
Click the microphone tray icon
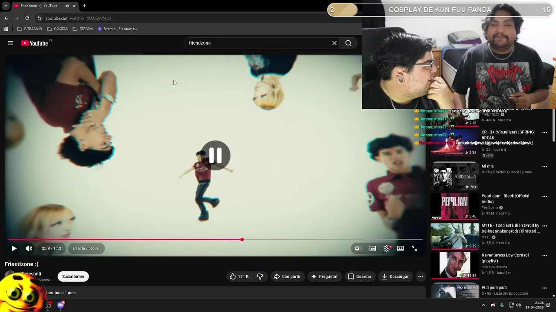click(502, 305)
